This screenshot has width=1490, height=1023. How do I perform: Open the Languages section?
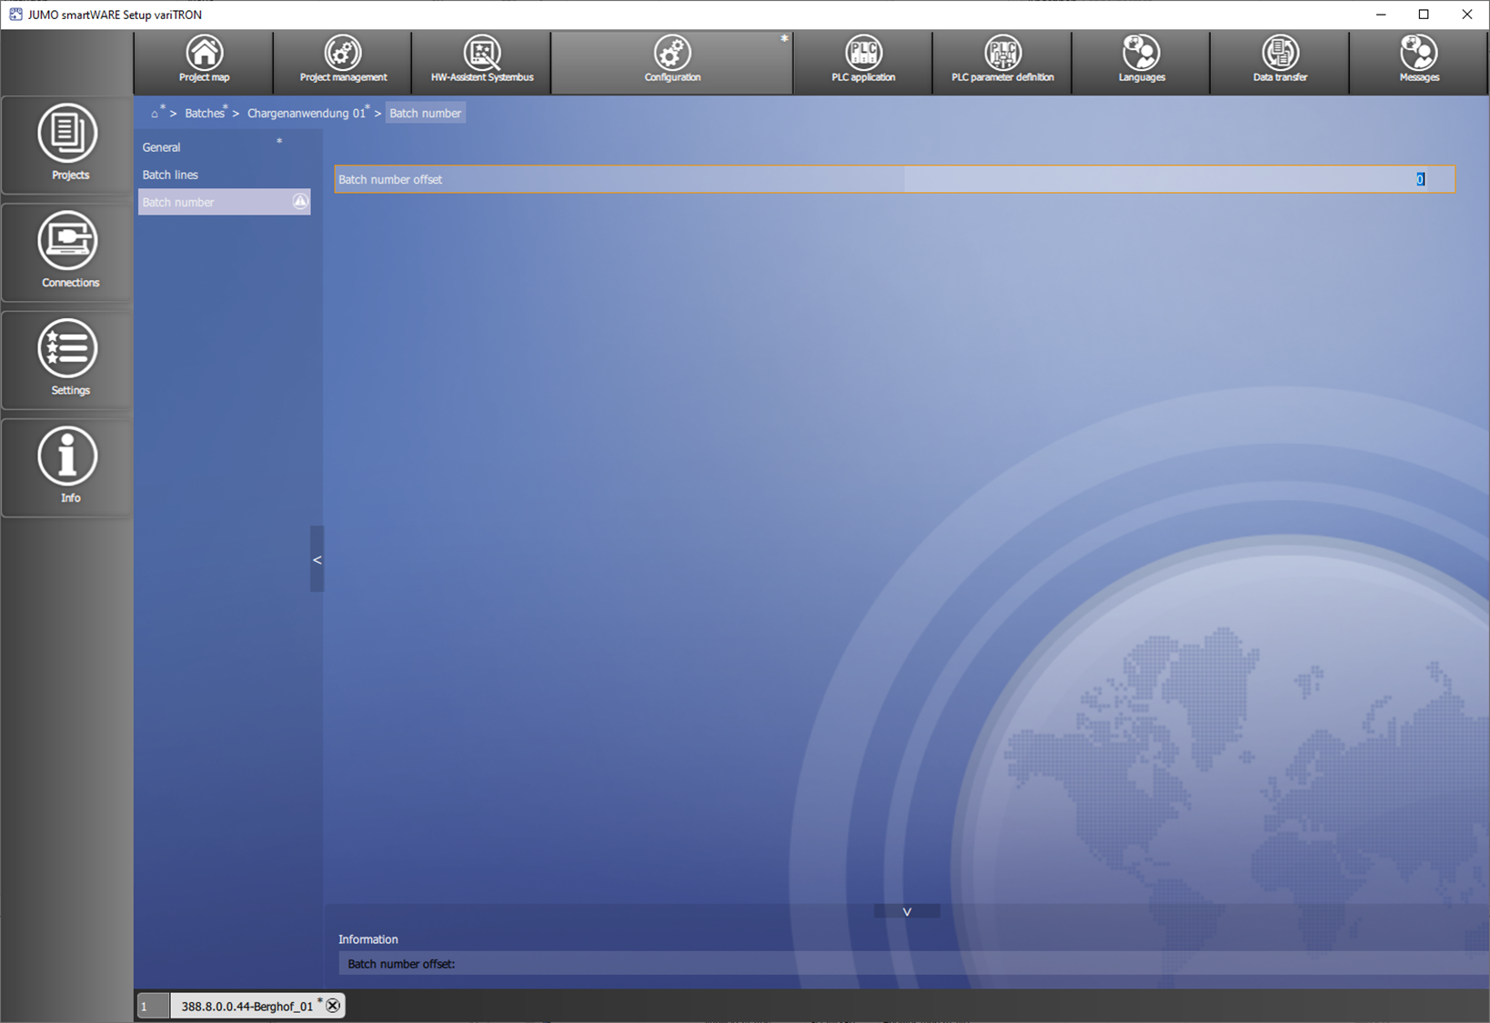pyautogui.click(x=1142, y=61)
